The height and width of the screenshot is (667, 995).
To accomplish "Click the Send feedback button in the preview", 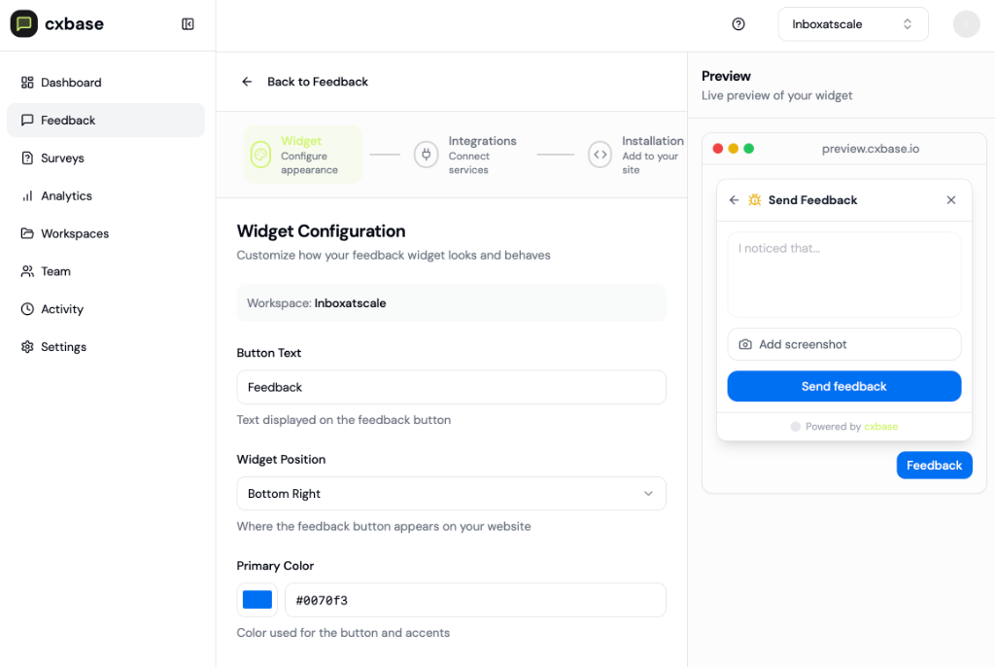I will coord(843,386).
